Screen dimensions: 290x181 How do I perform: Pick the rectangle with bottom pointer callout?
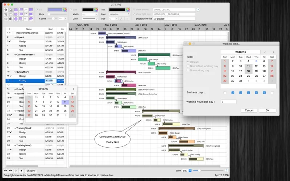coord(21,19)
